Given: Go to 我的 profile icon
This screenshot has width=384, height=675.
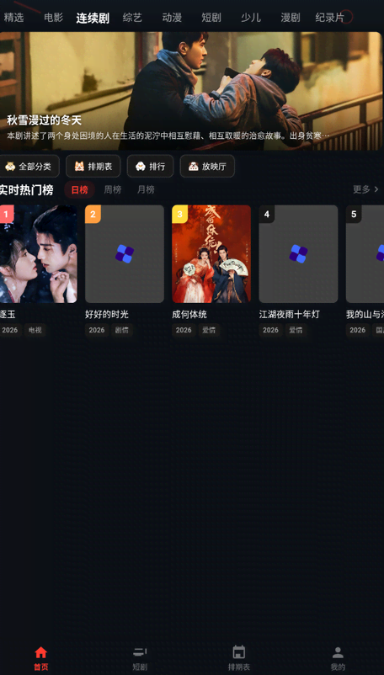Looking at the screenshot, I should coord(338,652).
